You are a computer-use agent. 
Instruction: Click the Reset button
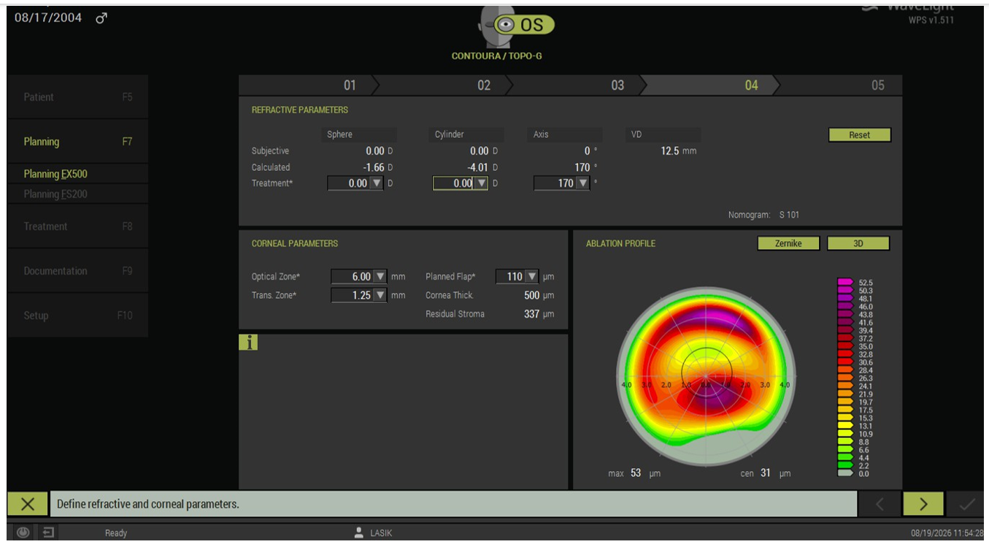point(860,135)
